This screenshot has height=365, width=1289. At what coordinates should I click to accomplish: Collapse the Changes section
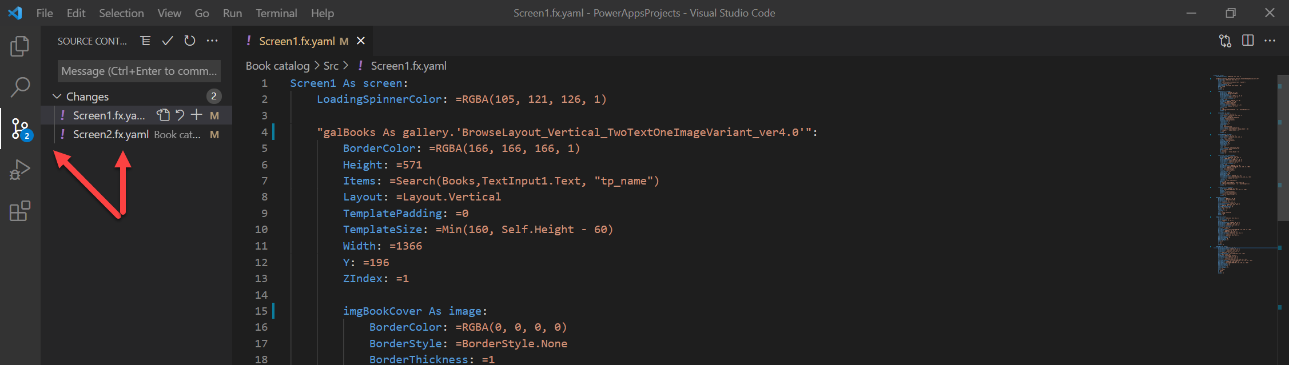57,97
